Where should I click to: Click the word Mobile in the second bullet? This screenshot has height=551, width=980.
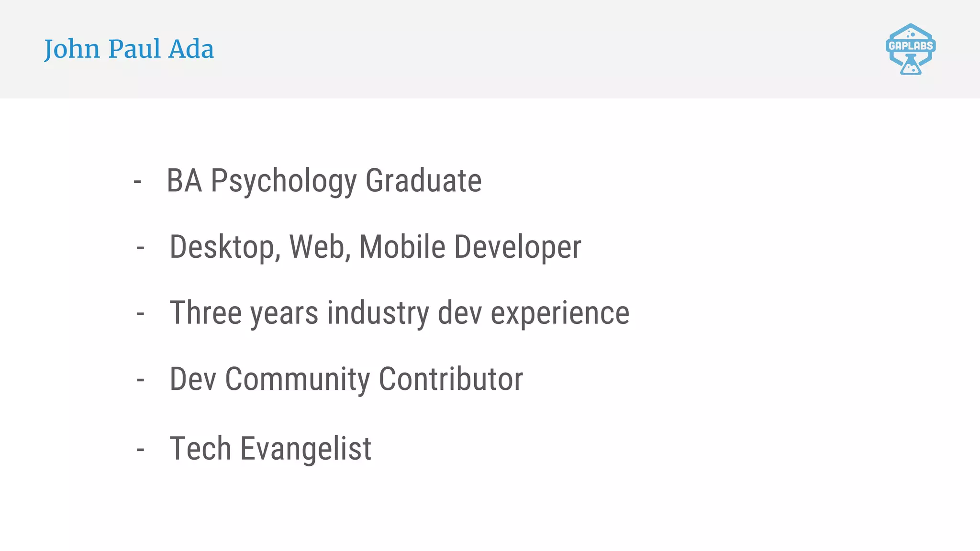click(402, 247)
